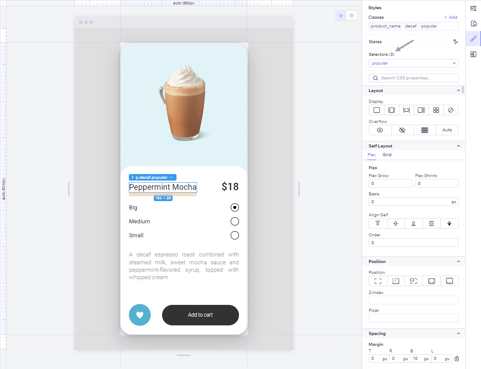Select the decaf class tag
This screenshot has width=481, height=369.
pos(411,26)
